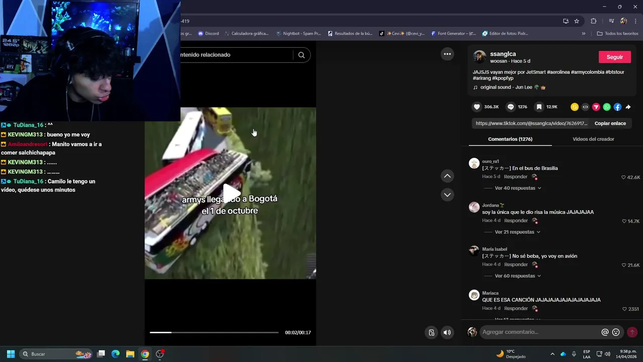
Task: Select the 'Comentarios (1276)' tab
Action: point(510,139)
